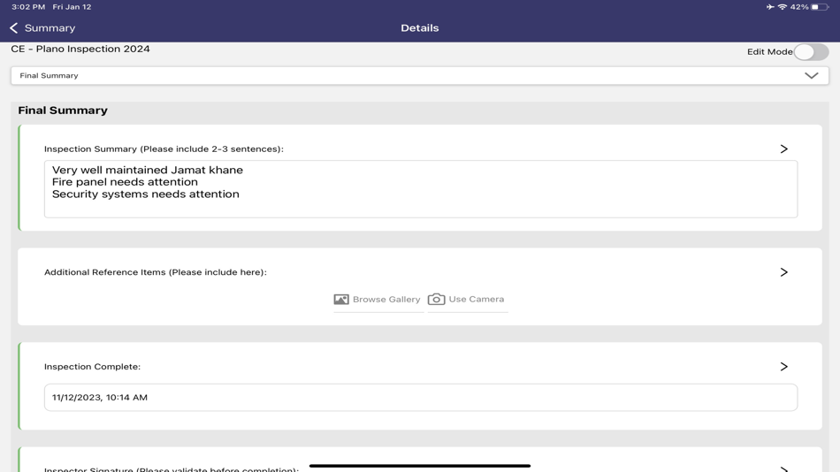Tap the Wi-Fi status icon
840x472 pixels.
(x=783, y=7)
